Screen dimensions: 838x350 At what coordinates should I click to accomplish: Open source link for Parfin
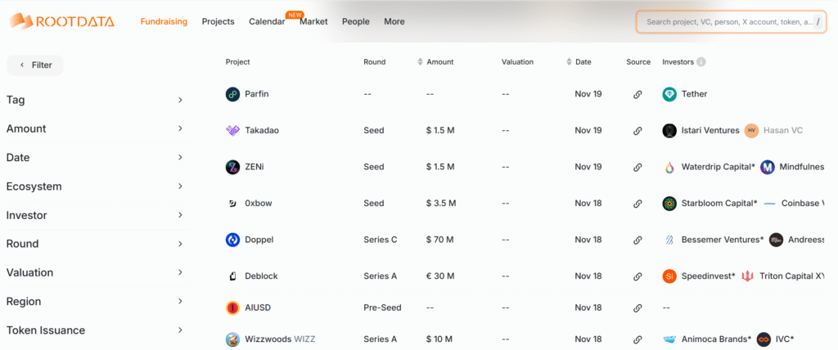click(637, 94)
